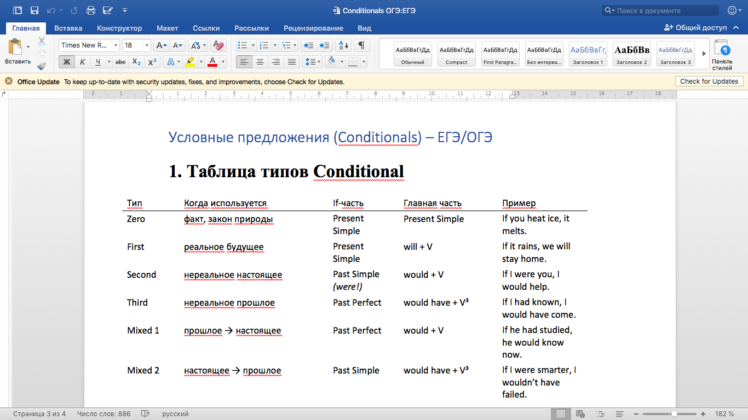Open the Times New Roman font dropdown
Viewport: 748px width, 420px height.
[x=89, y=45]
